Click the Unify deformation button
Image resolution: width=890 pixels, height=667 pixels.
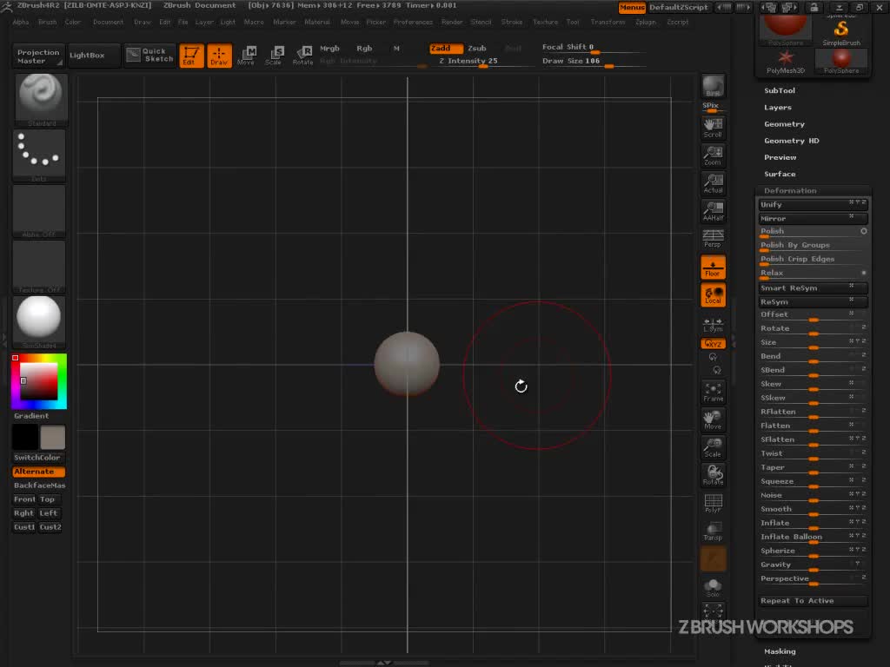tap(813, 204)
